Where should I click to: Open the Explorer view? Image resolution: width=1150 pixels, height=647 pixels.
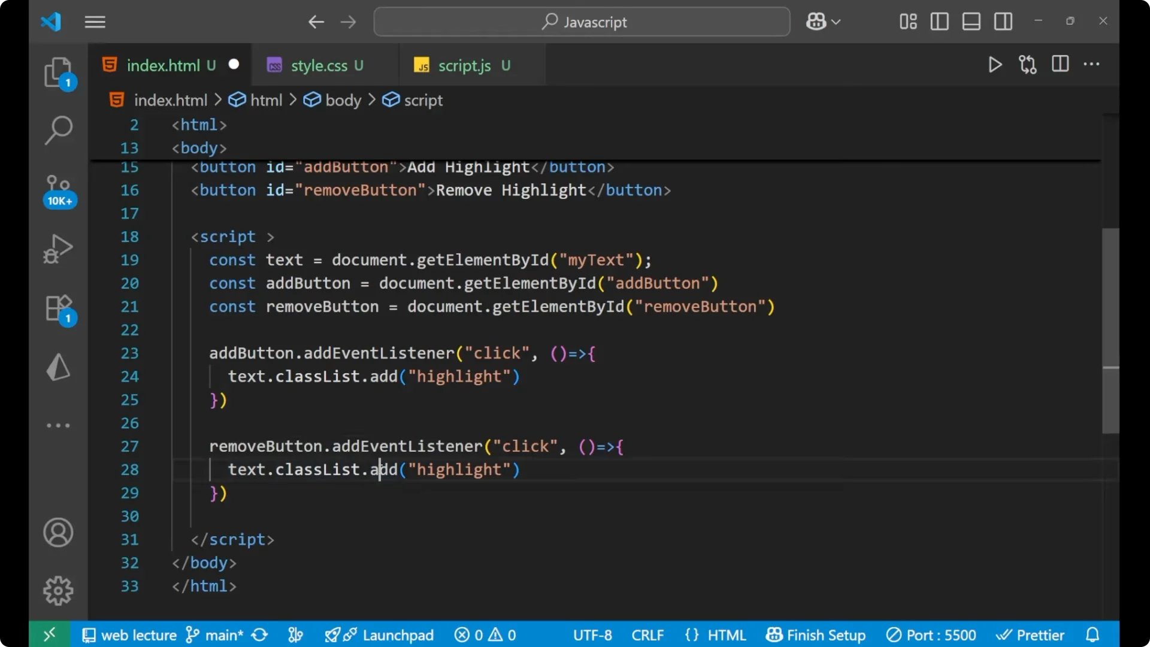coord(58,72)
